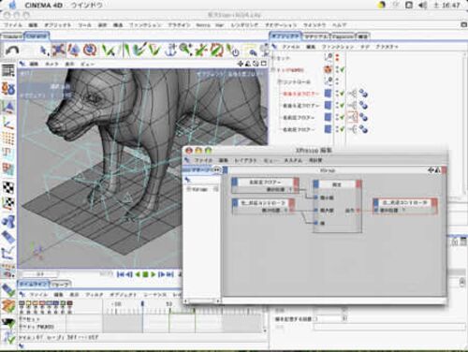
Task: Collapse the コントロール group in object tree
Action: click(280, 82)
